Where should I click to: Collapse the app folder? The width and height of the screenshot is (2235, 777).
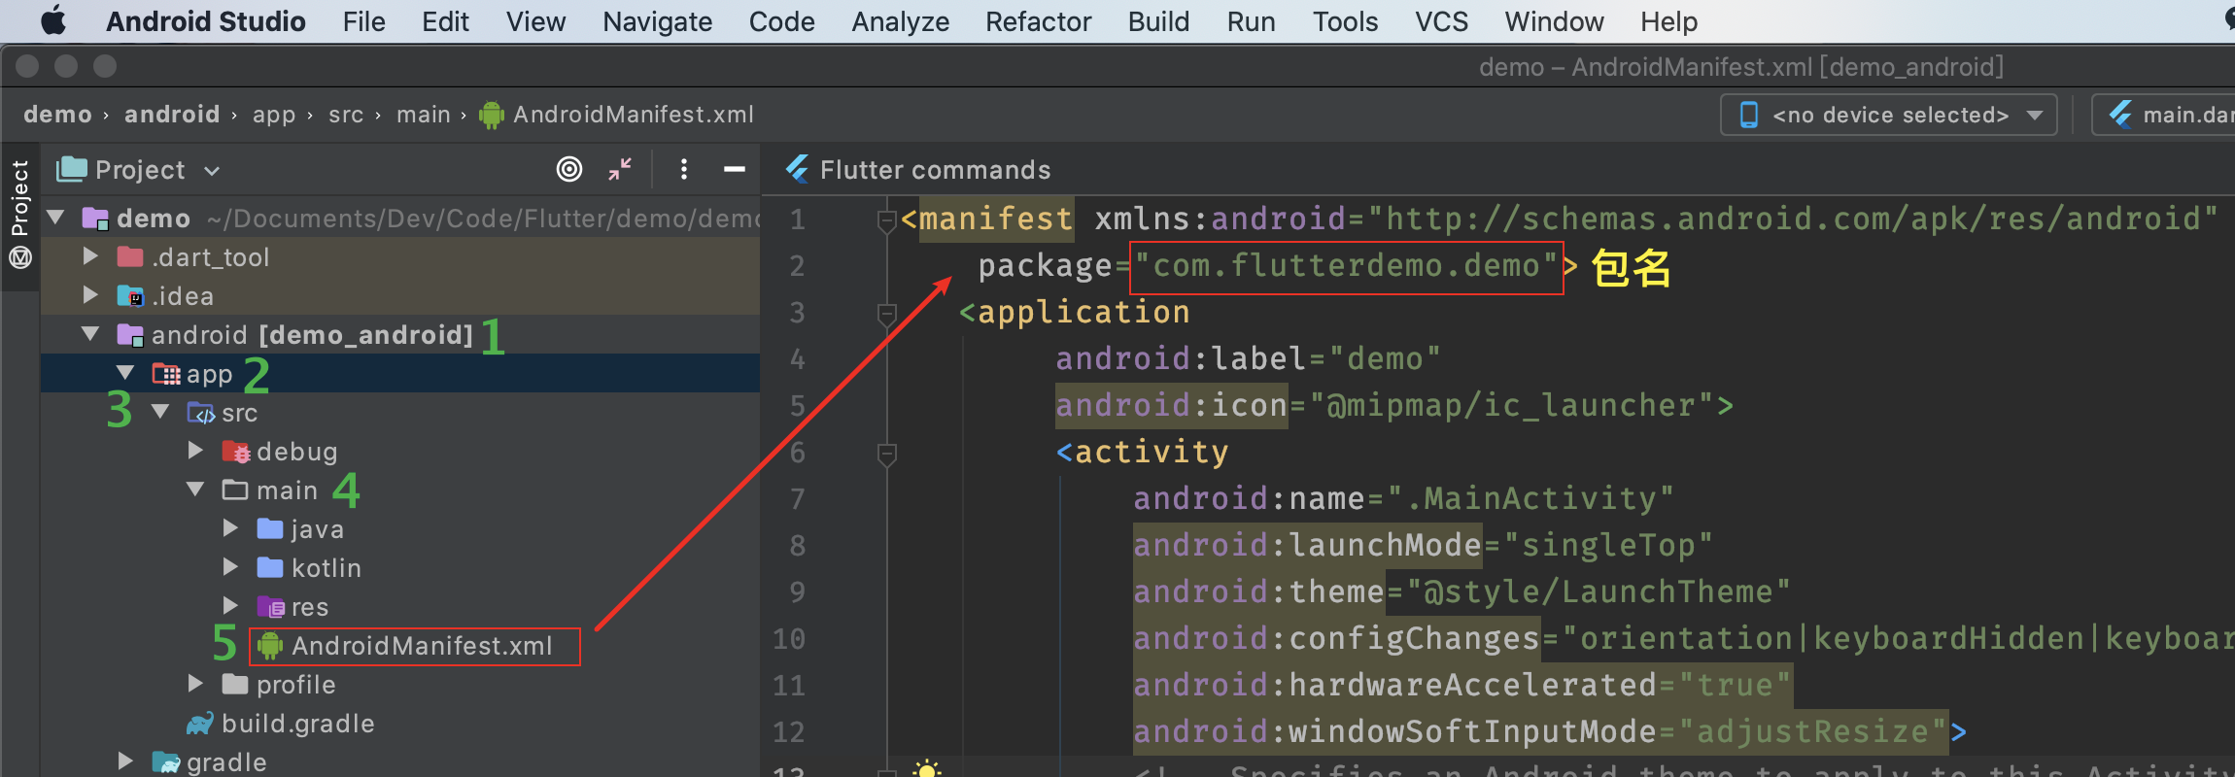[126, 373]
